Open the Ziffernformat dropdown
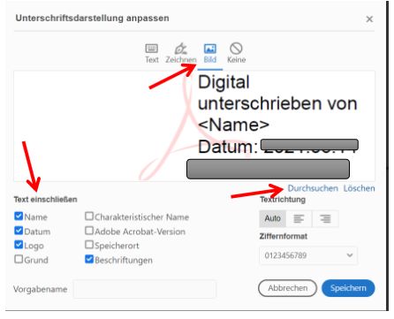The image size is (394, 319). tap(308, 255)
